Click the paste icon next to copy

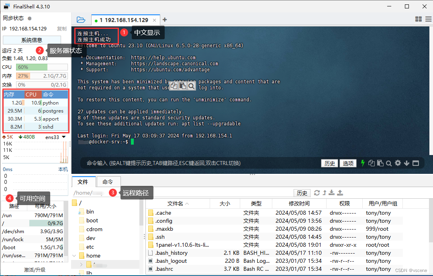(x=380, y=163)
